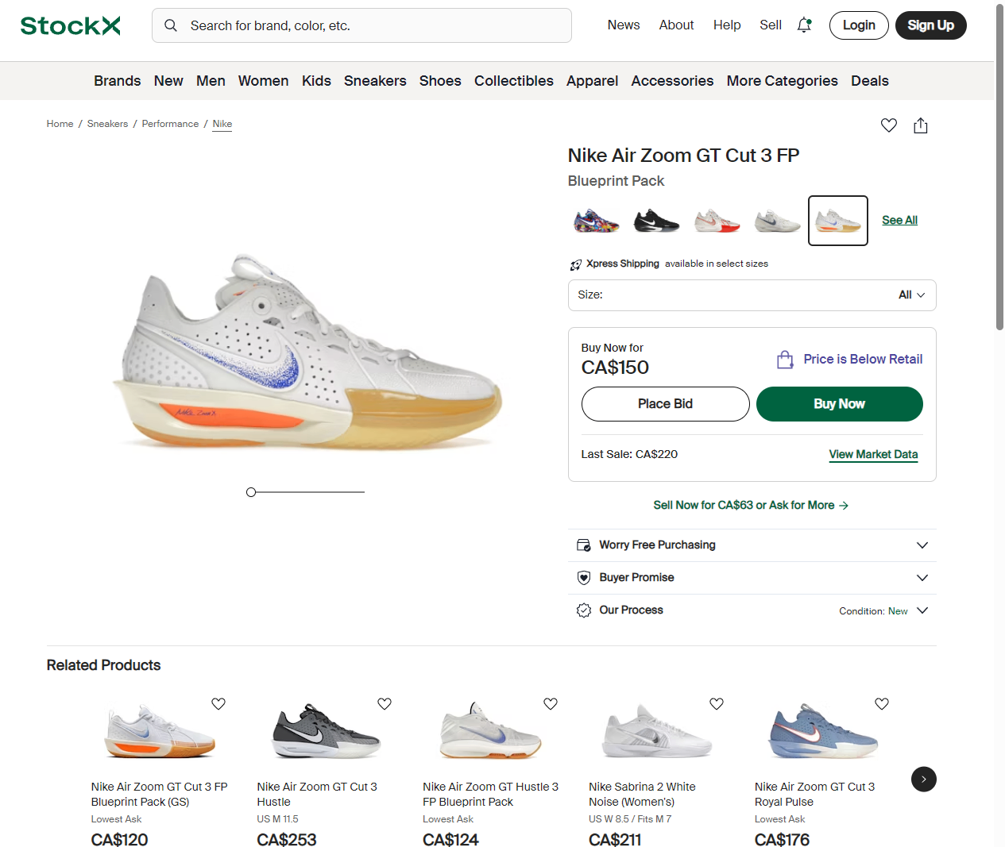
Task: Open the View Market Data link
Action: [873, 455]
